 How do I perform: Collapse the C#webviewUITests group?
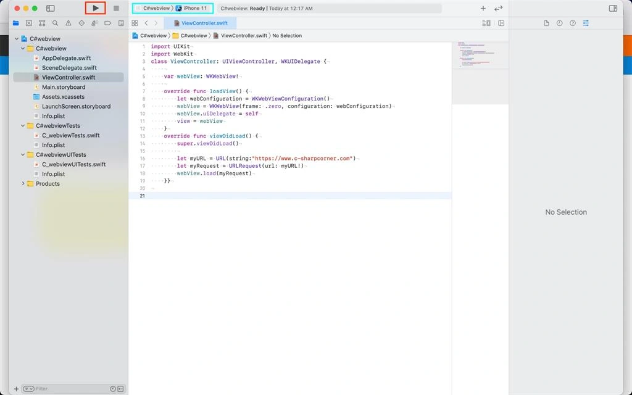click(23, 155)
